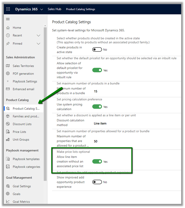
Task: Click the Playbook templates icon
Action: [x=8, y=159]
